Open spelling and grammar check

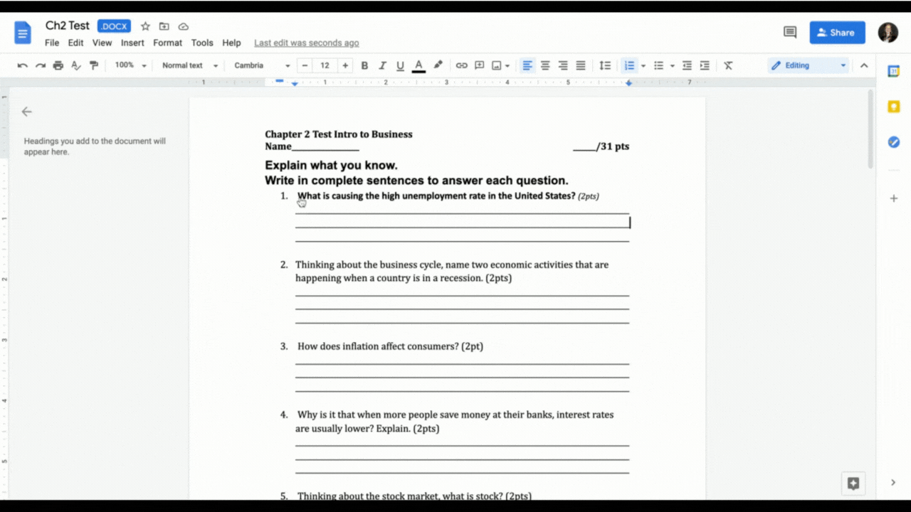[75, 65]
